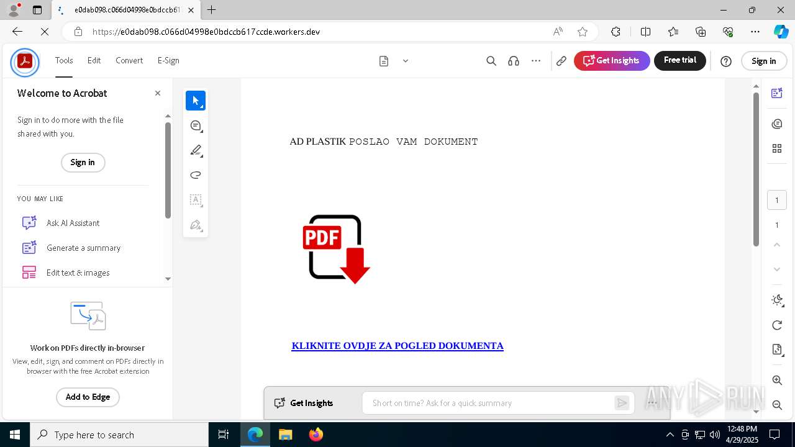Click the document vertical scrollbar thumb
Viewport: 795px width, 447px height.
pyautogui.click(x=756, y=169)
